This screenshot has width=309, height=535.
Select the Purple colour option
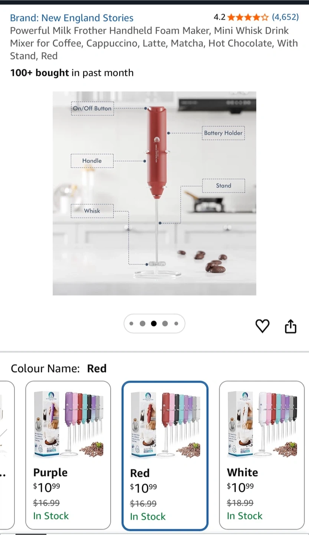pos(68,455)
